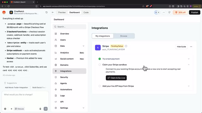Click the 30% off offer button

(x=180, y=13)
